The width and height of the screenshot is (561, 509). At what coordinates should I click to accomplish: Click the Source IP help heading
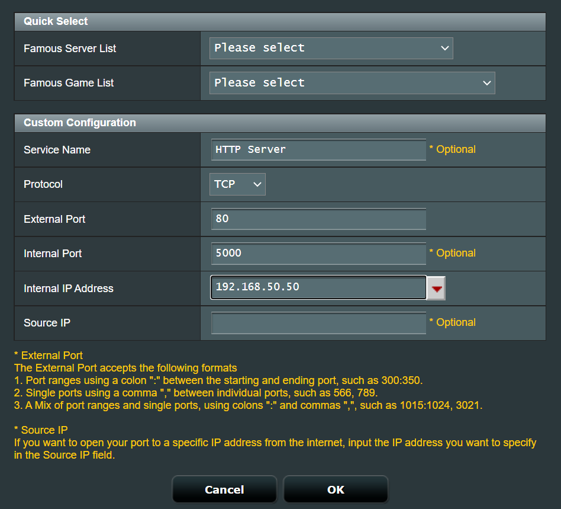[42, 430]
